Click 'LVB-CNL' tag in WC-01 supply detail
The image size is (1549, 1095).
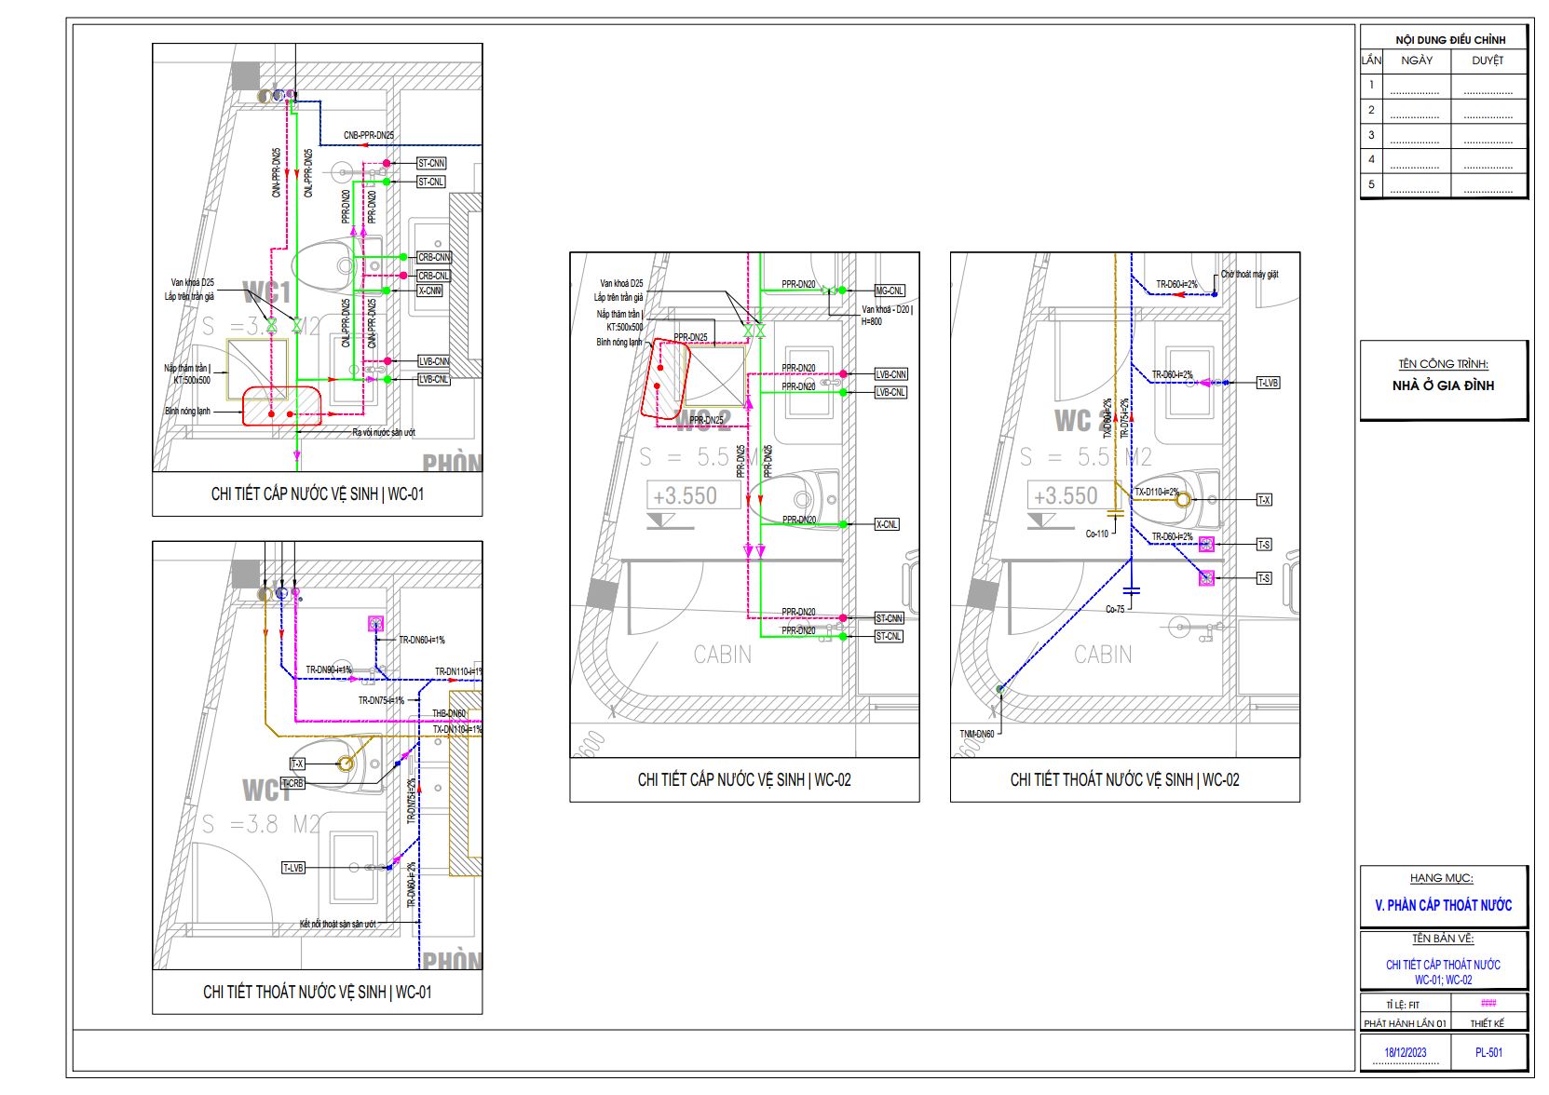coord(434,379)
